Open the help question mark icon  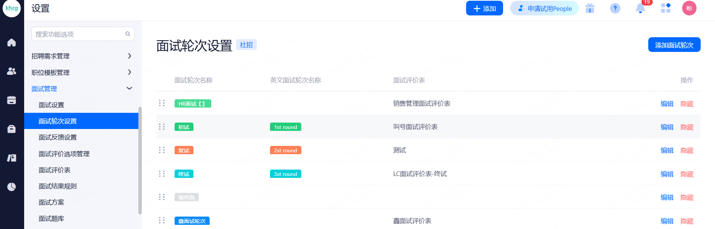pyautogui.click(x=615, y=8)
